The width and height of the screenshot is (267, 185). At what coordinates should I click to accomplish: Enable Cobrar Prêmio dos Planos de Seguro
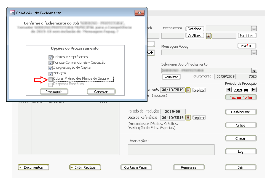[50, 79]
